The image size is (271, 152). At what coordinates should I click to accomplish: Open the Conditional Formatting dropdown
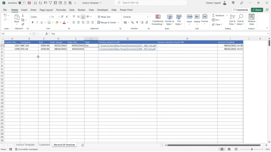click(x=158, y=20)
